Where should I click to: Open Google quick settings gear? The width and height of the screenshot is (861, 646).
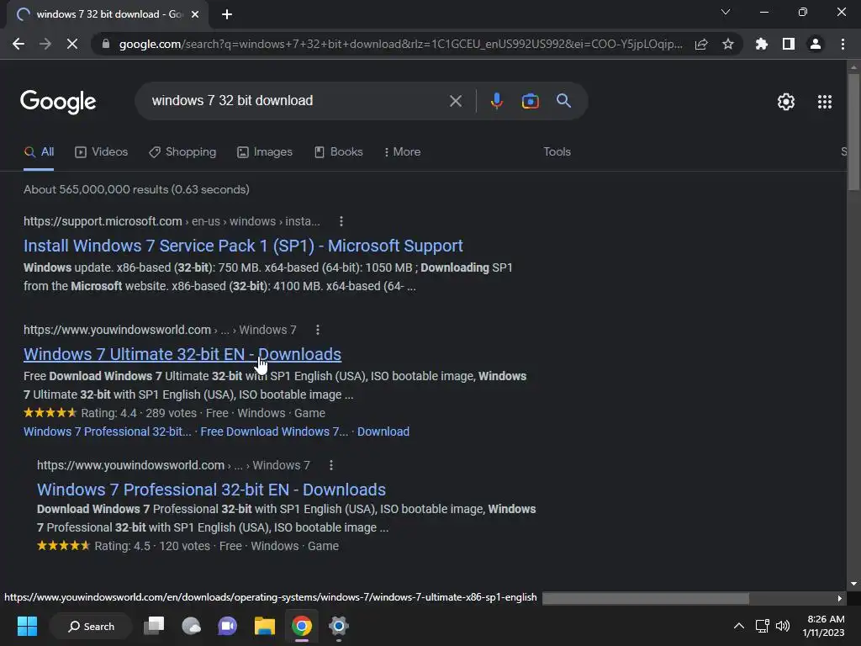click(786, 102)
